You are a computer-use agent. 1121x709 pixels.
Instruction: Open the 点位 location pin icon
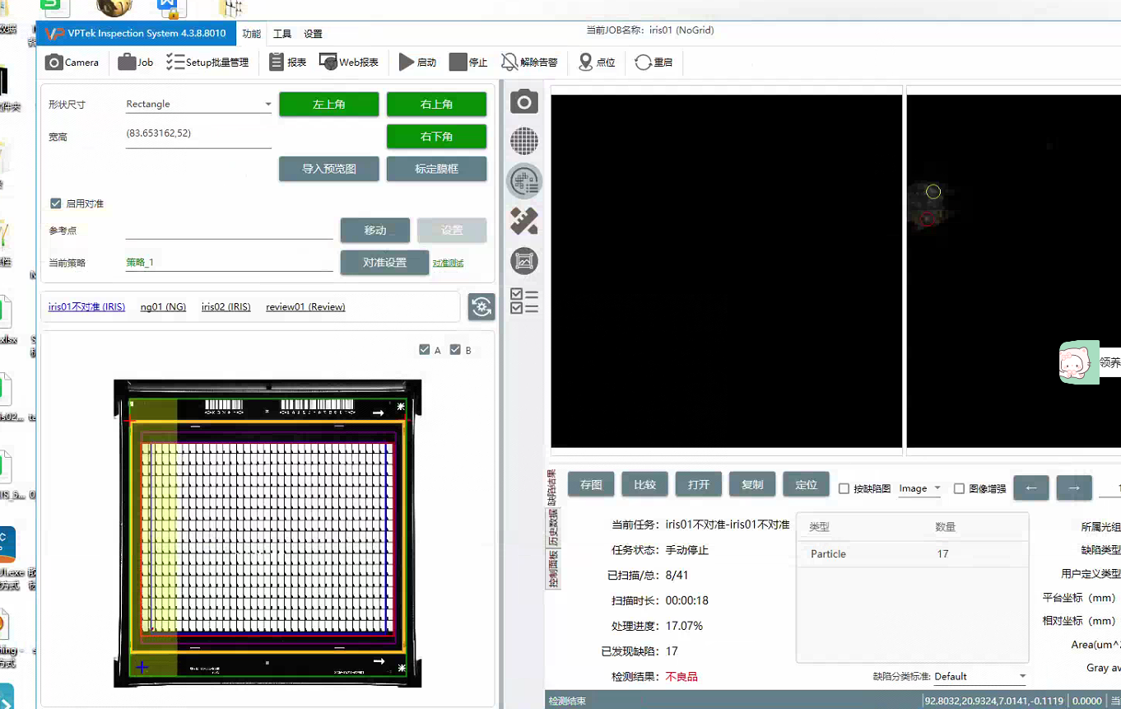(586, 63)
